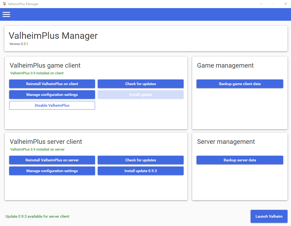This screenshot has width=291, height=226.
Task: Click the 'ValheimPlus game client' heading
Action: [x=45, y=65]
